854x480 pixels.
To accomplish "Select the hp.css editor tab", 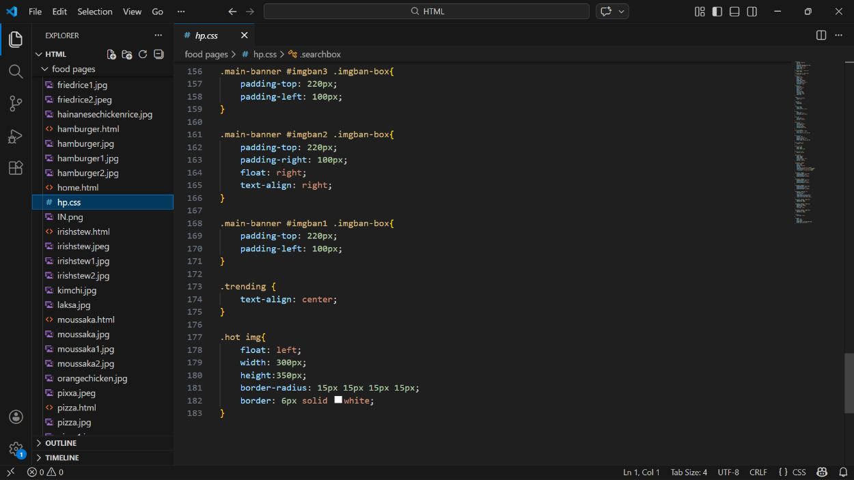I will [x=206, y=36].
